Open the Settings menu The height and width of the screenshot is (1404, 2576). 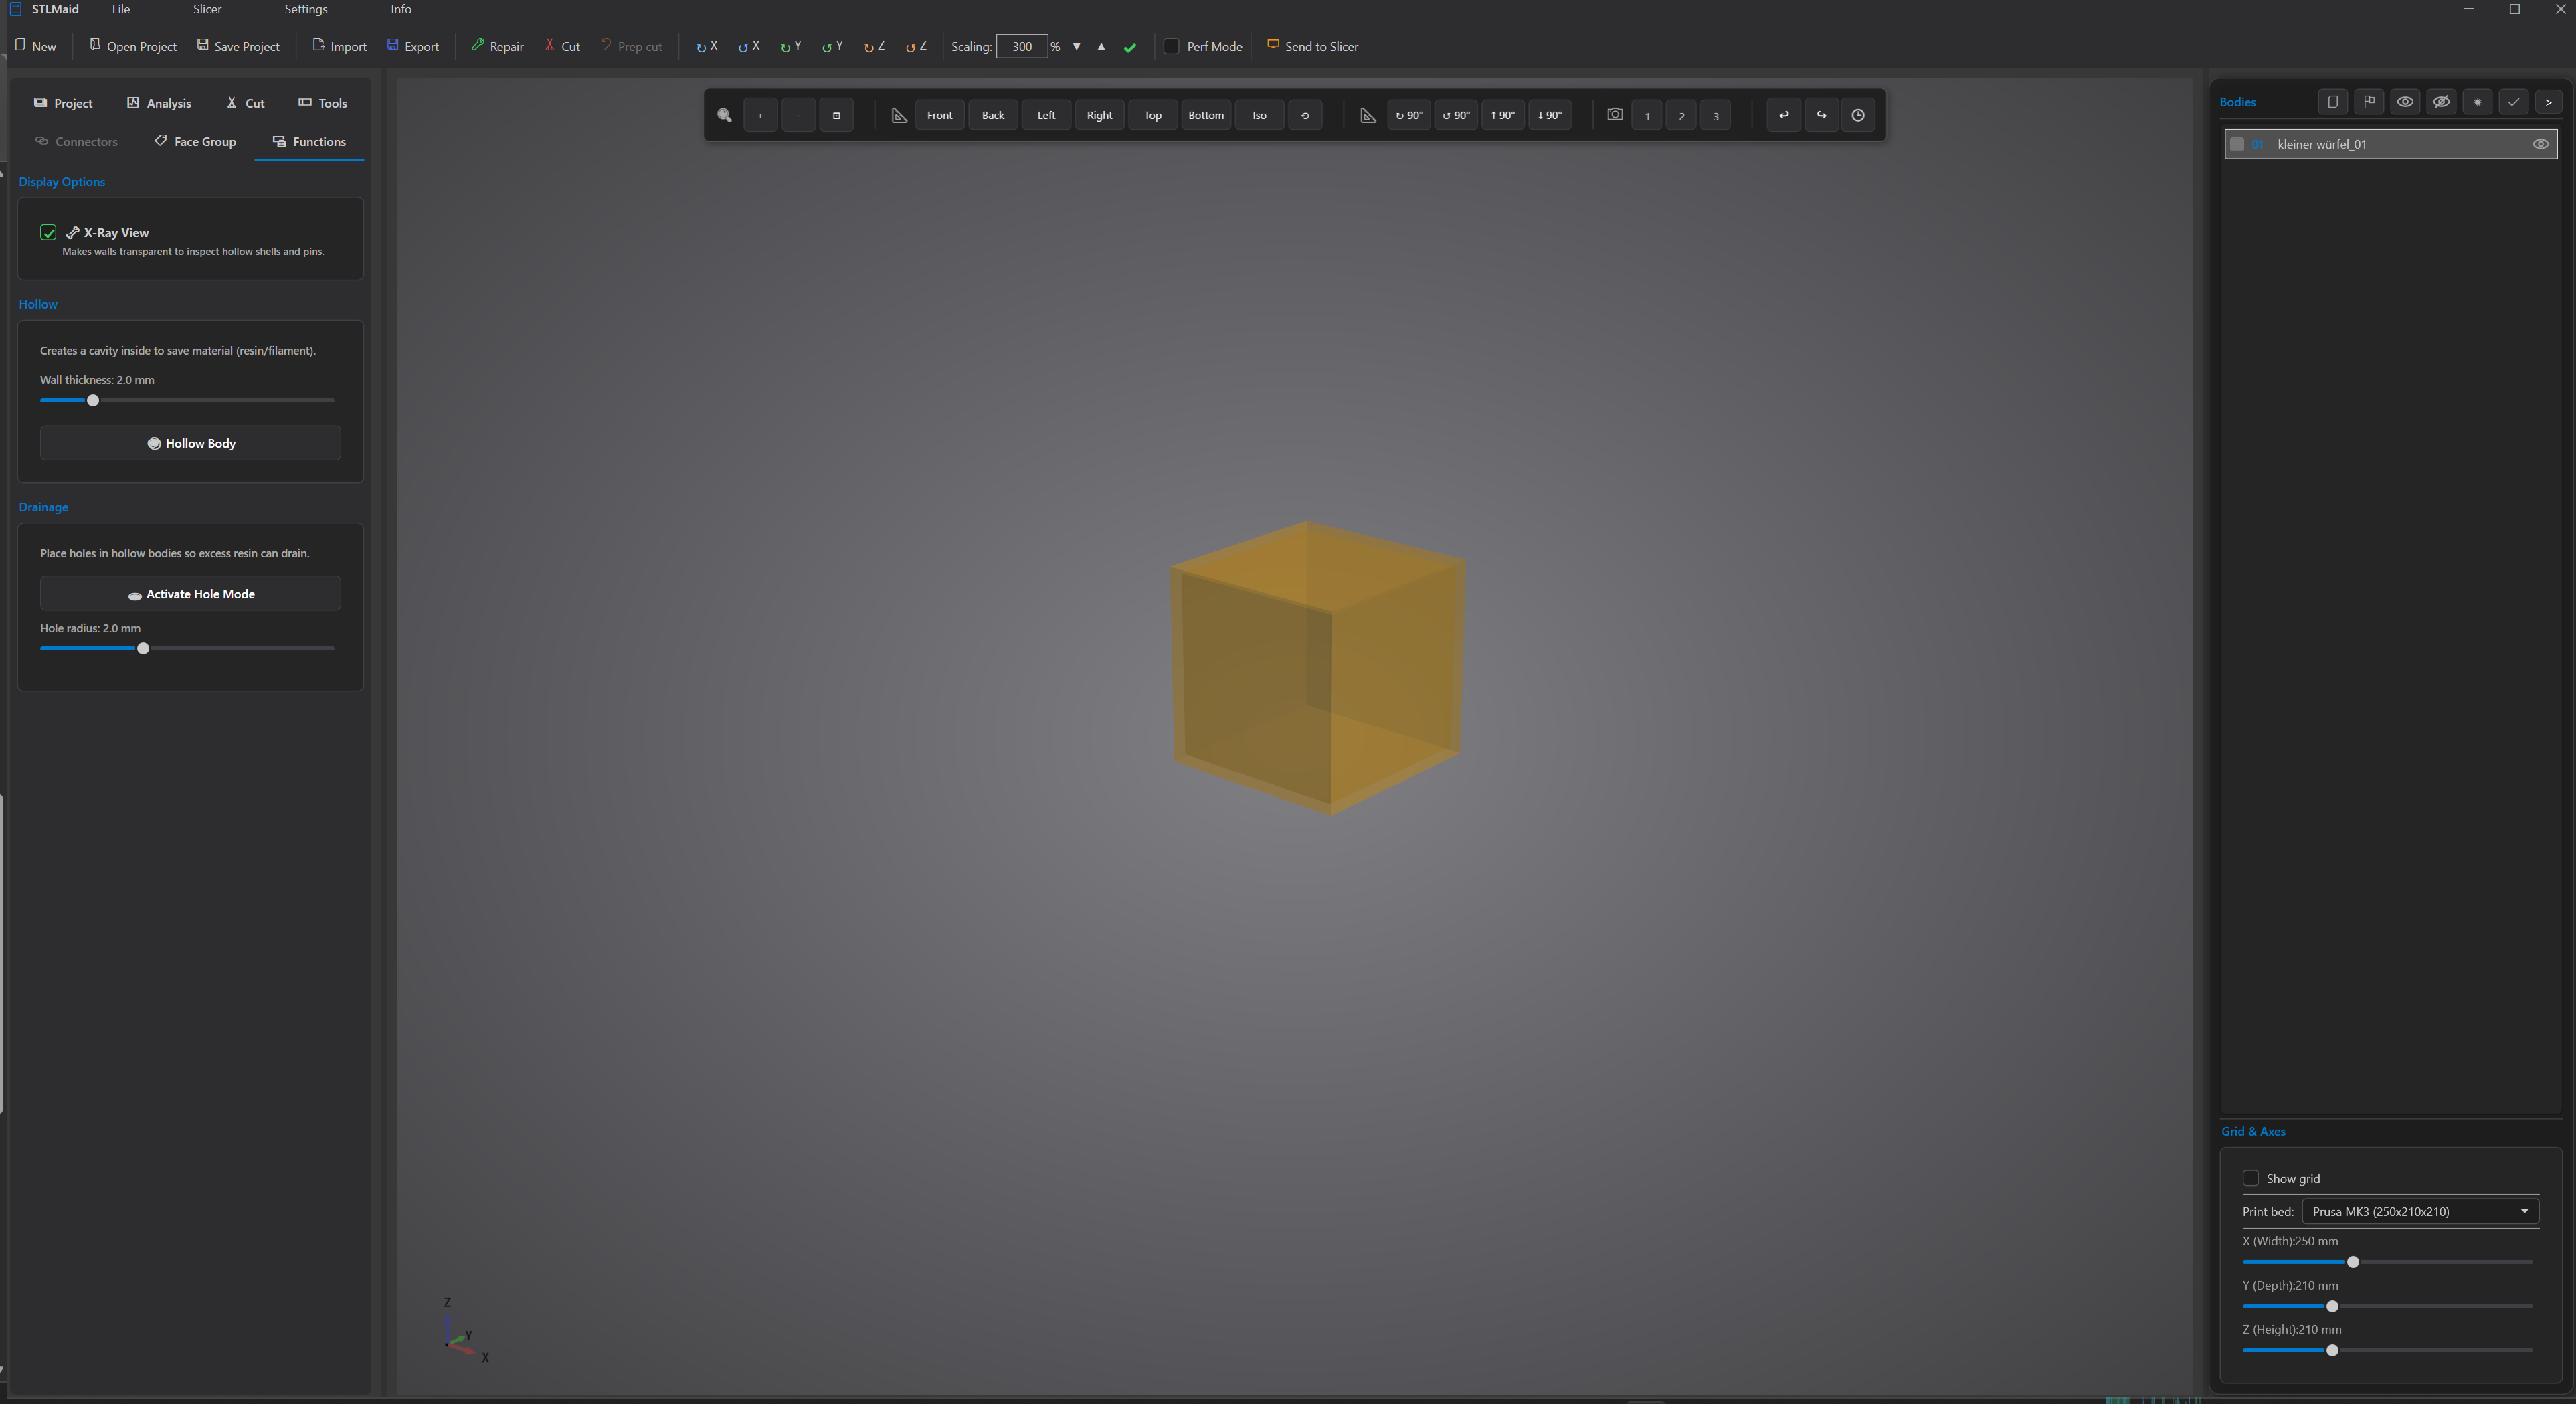tap(306, 9)
